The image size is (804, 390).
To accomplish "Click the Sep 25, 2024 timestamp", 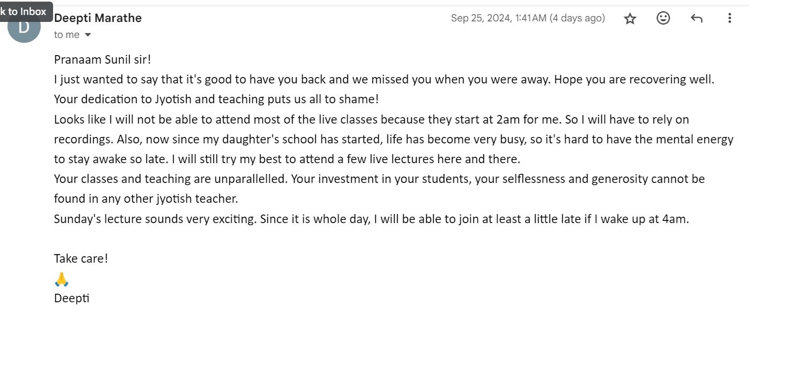I will coord(498,18).
